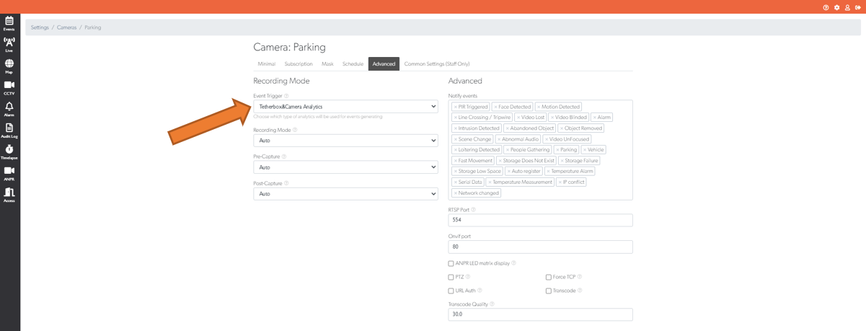This screenshot has width=866, height=331.
Task: Switch to the Schedule tab
Action: [x=353, y=64]
